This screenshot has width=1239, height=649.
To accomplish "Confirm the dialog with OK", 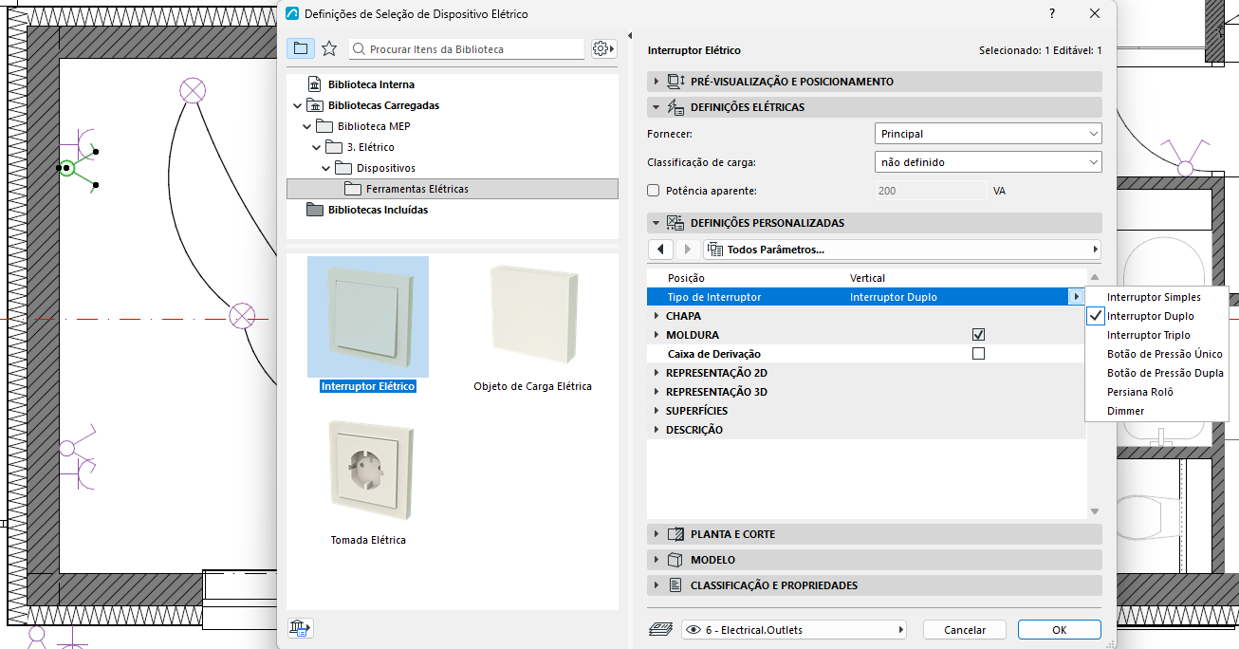I will coord(1059,629).
